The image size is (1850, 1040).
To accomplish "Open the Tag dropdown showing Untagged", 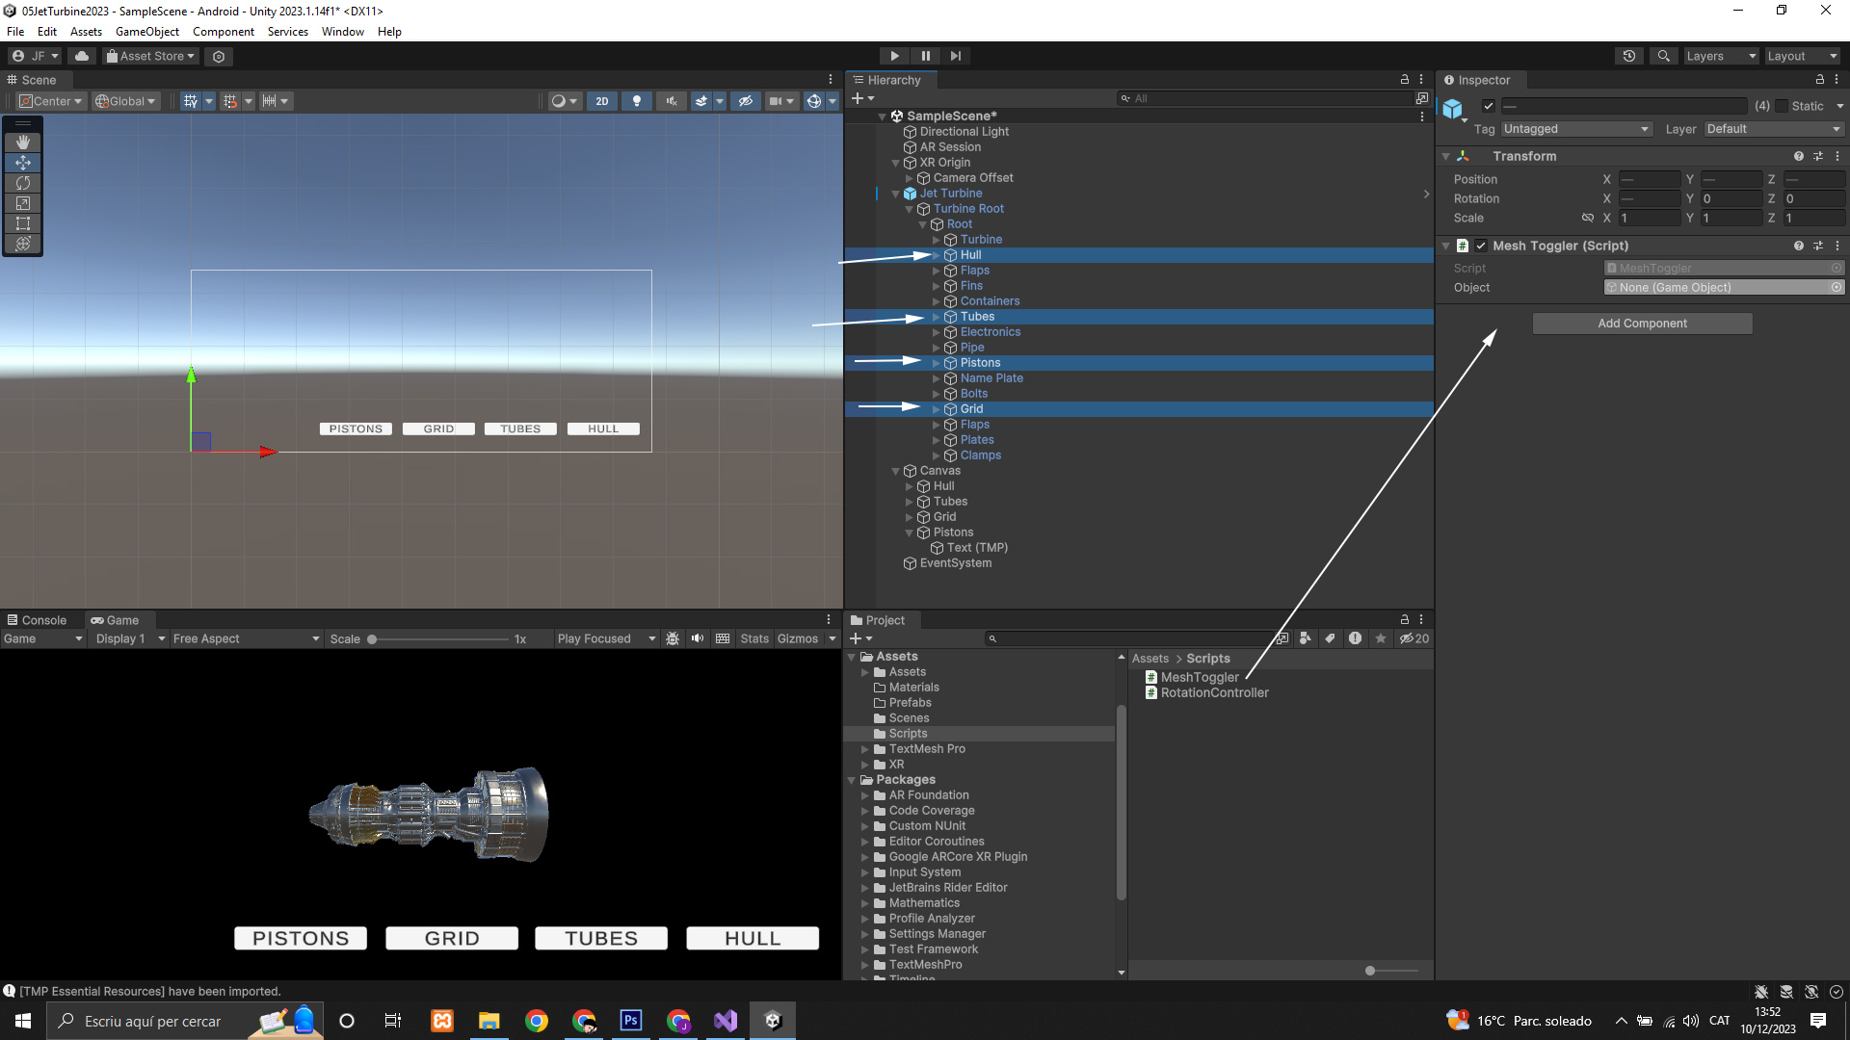I will pyautogui.click(x=1575, y=129).
